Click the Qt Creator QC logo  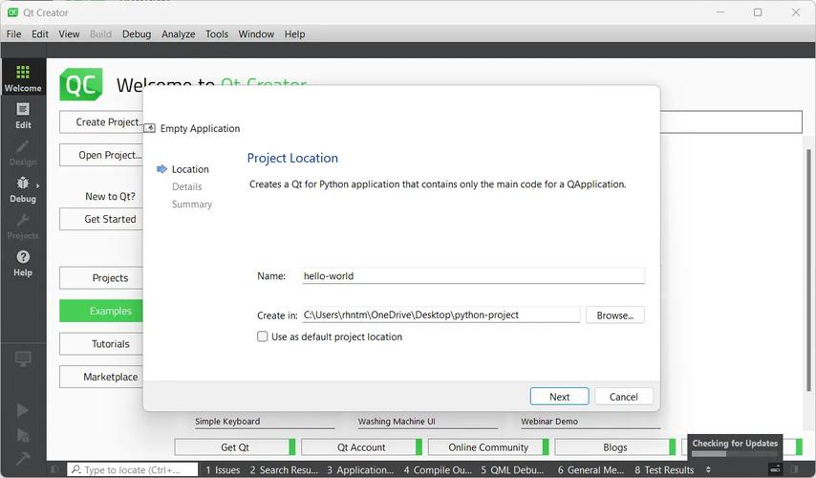click(81, 84)
